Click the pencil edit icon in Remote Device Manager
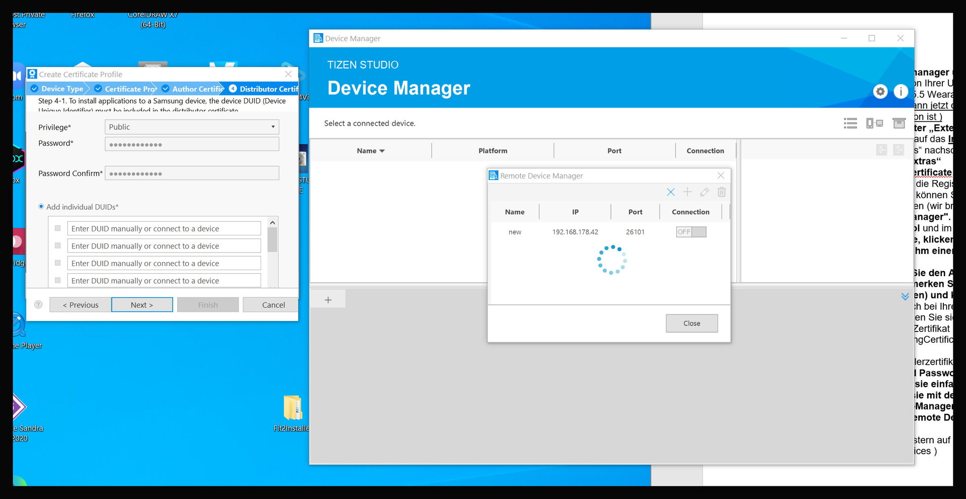Image resolution: width=966 pixels, height=499 pixels. click(x=704, y=192)
